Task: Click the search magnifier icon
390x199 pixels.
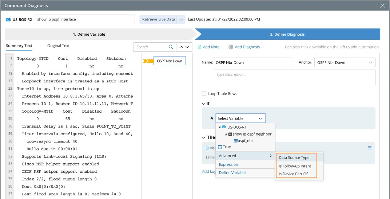Action: (x=171, y=47)
